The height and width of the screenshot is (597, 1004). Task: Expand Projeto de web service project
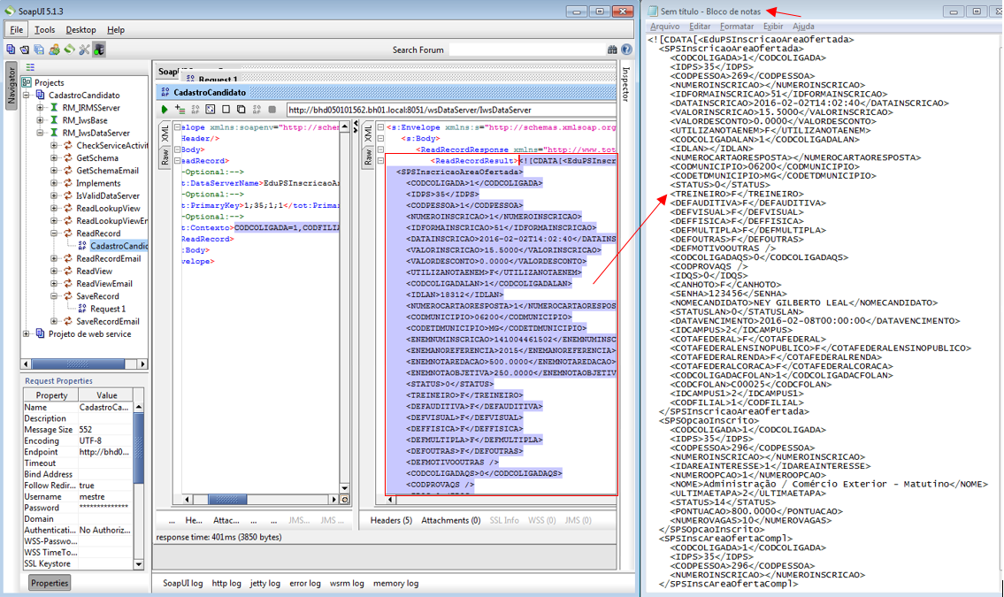click(x=27, y=333)
